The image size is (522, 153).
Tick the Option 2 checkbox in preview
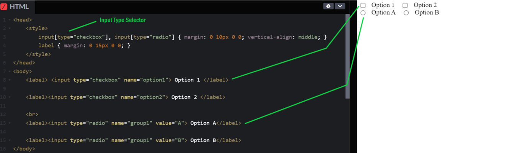tap(405, 5)
